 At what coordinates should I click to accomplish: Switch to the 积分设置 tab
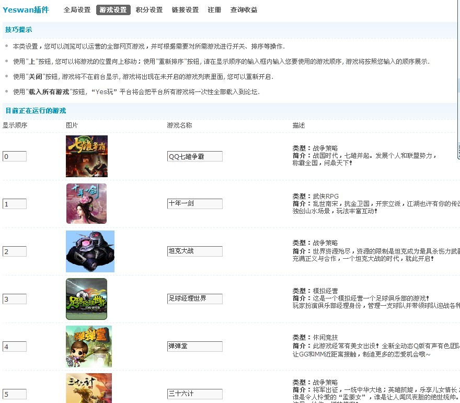149,10
